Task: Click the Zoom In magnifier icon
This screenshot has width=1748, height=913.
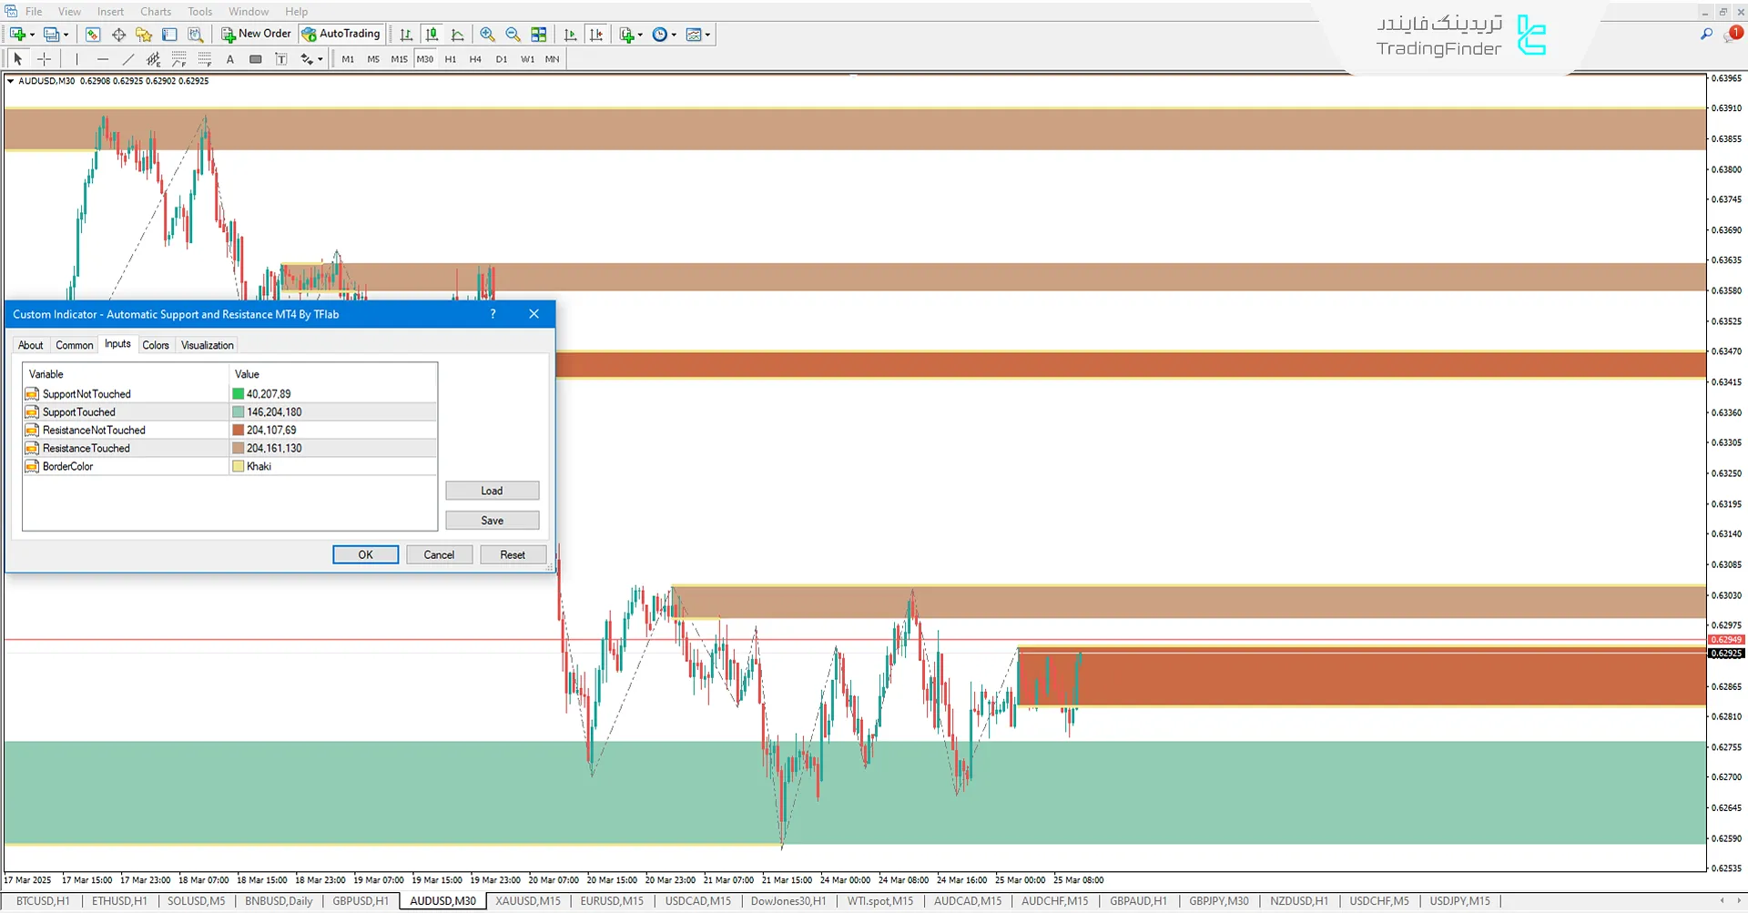Action: pos(487,35)
